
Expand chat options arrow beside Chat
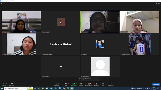(x=68, y=84)
